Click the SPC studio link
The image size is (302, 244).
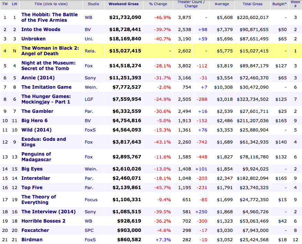(89, 230)
